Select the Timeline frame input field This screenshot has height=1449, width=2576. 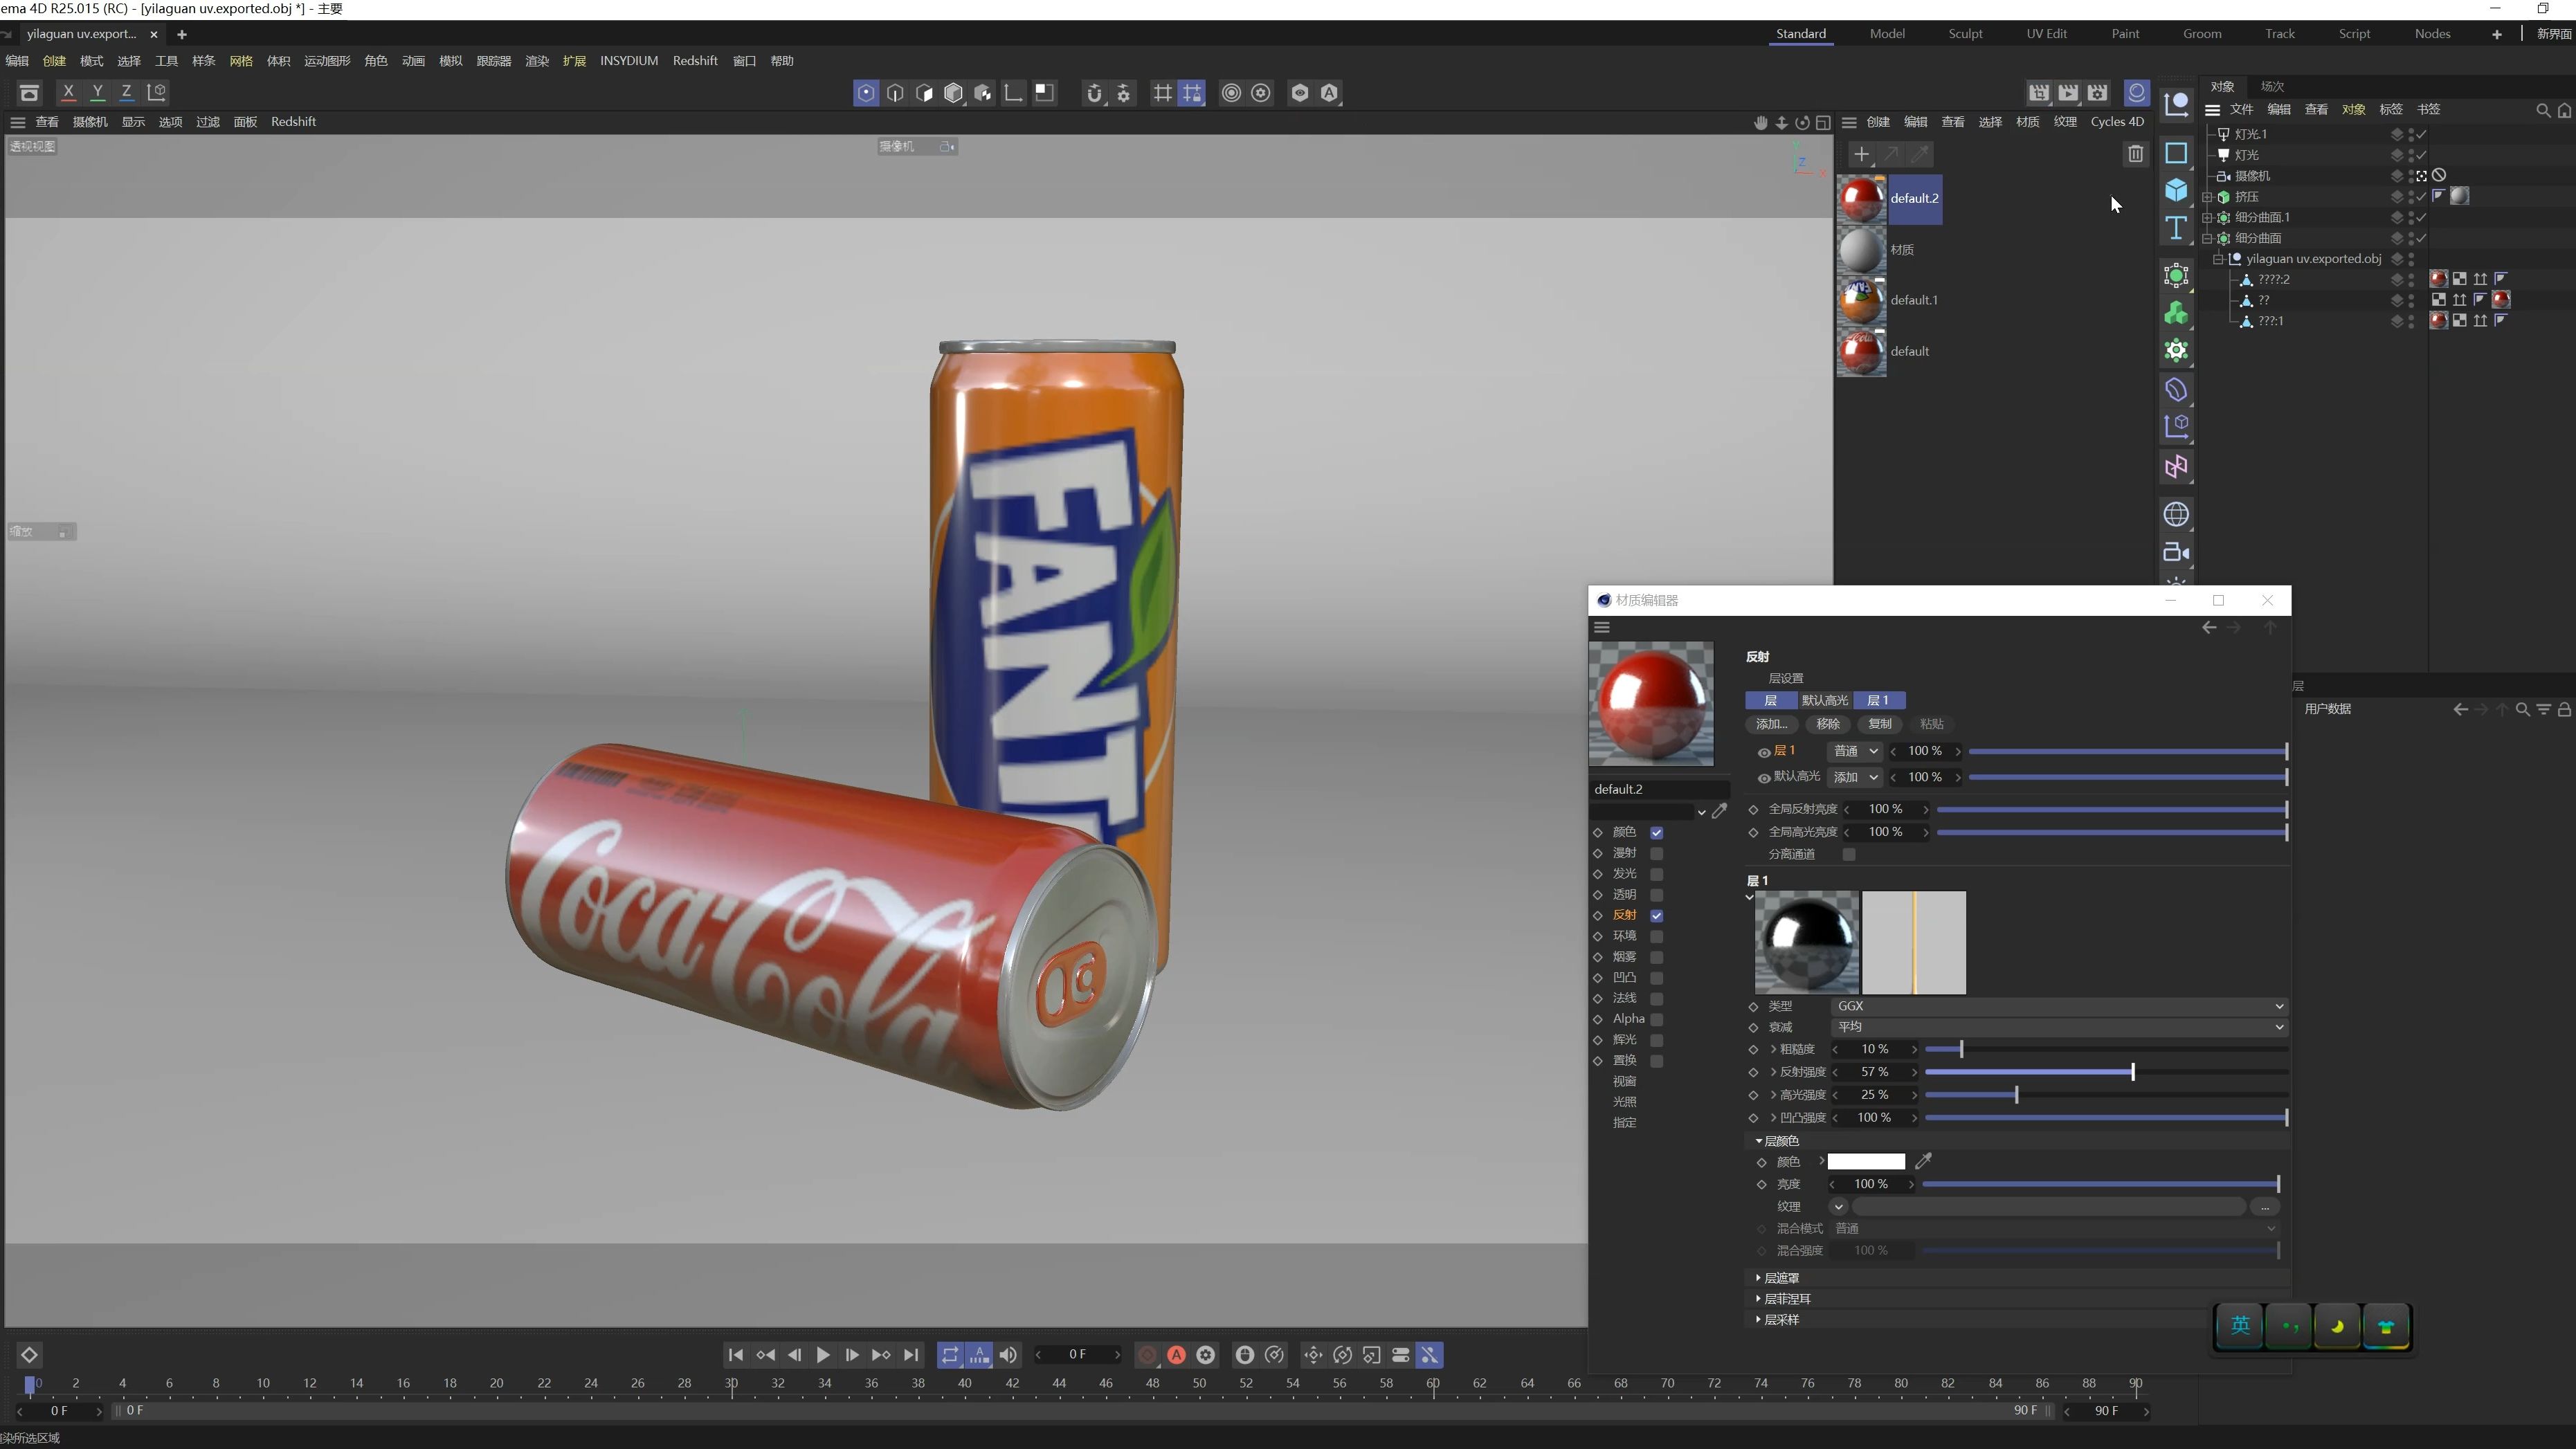(x=1076, y=1355)
